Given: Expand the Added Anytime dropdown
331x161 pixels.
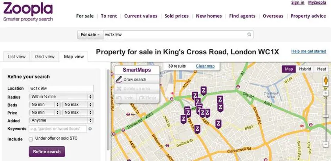Looking at the screenshot, I should tap(61, 120).
